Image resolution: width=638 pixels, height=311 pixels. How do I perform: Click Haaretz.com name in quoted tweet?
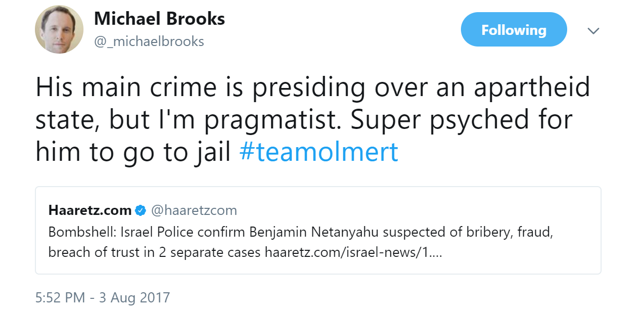90,210
